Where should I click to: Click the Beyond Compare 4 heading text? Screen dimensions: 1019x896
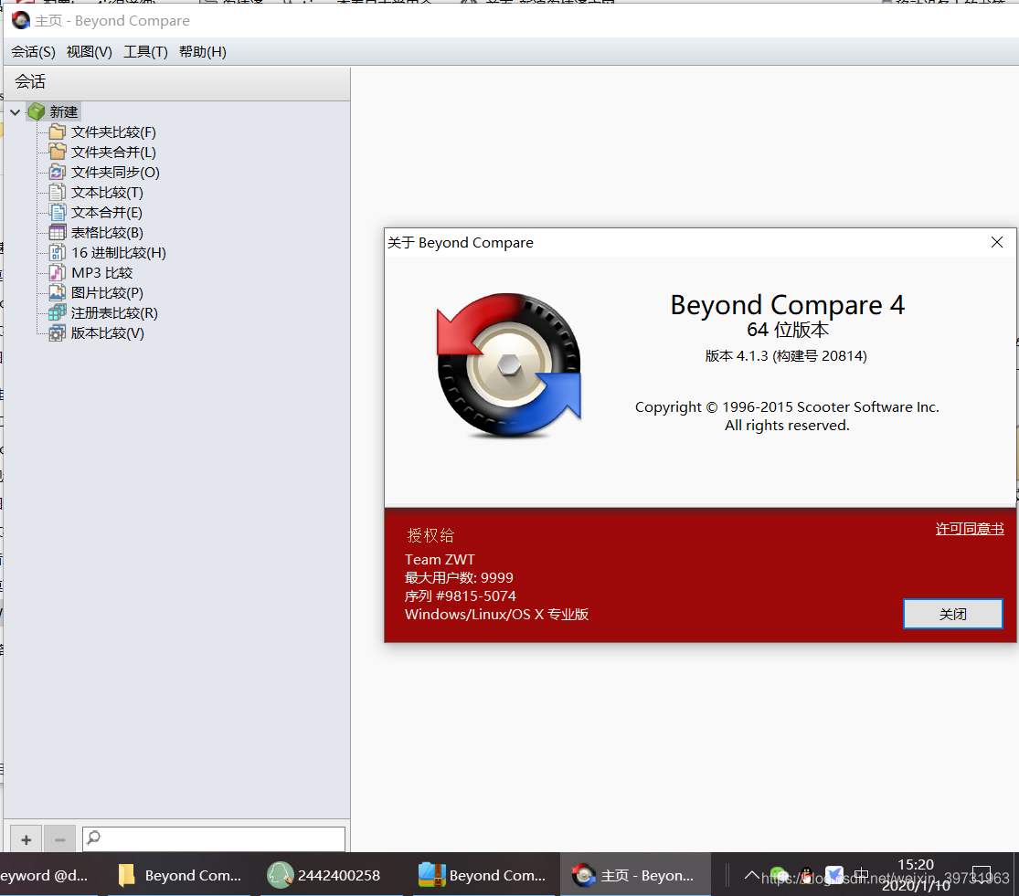coord(788,304)
